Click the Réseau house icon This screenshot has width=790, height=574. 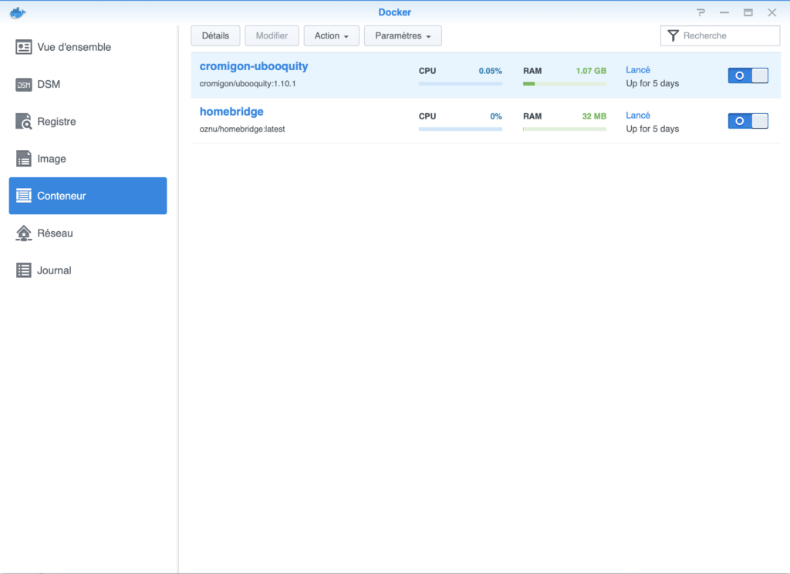click(24, 233)
